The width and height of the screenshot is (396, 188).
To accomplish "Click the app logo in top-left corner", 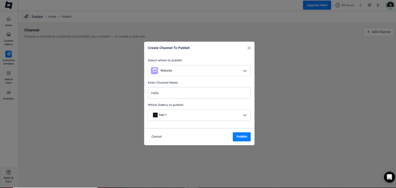I will 9,5.
